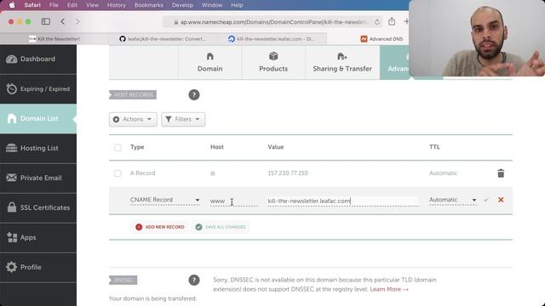Delete the A Record with the trash icon
Image resolution: width=545 pixels, height=306 pixels.
[x=501, y=173]
